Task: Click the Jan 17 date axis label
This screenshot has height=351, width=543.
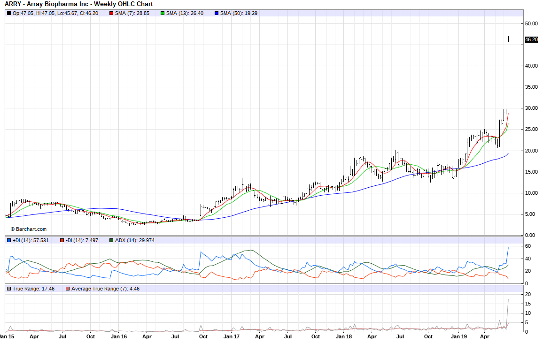Action: (x=232, y=336)
